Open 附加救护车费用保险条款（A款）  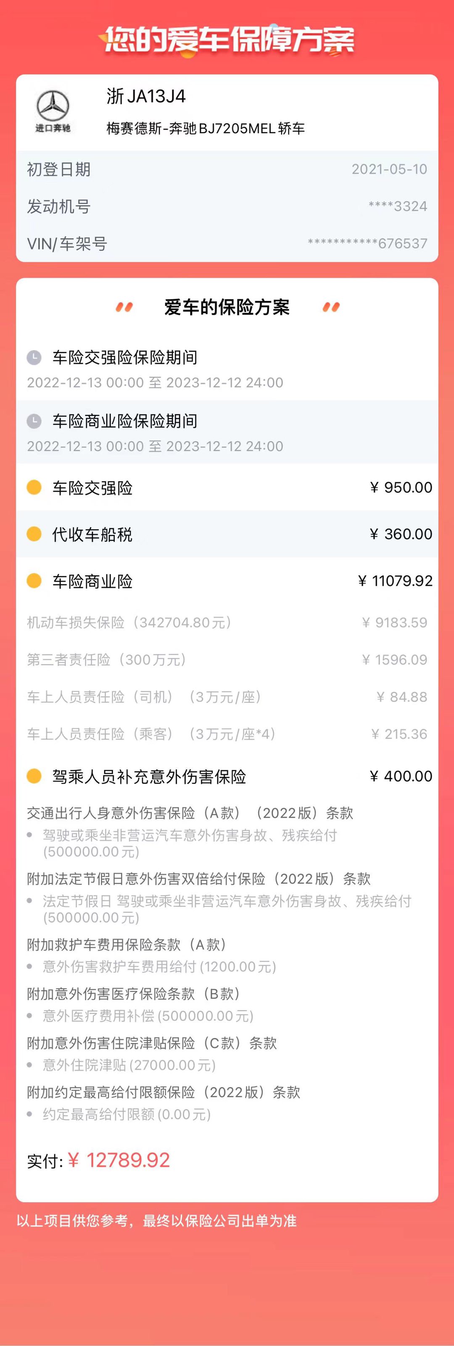tap(127, 945)
